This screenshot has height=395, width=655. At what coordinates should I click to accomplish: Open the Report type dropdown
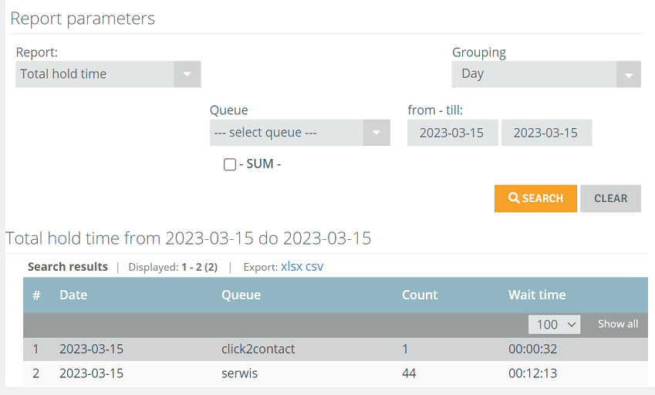[108, 74]
